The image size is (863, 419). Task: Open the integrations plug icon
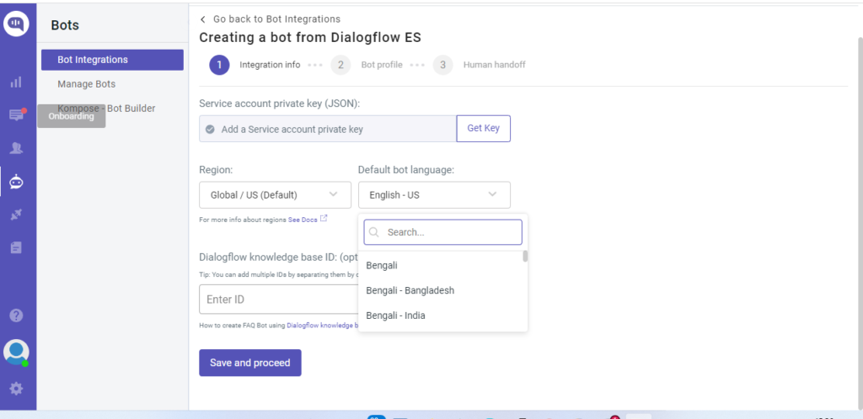[16, 215]
